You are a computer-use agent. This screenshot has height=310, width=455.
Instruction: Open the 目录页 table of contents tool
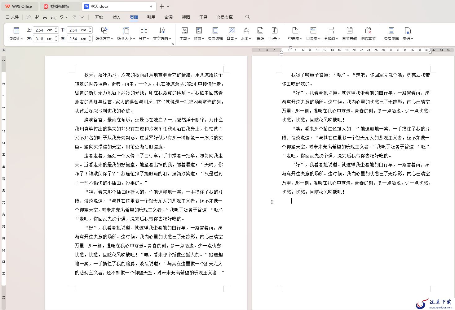(313, 34)
